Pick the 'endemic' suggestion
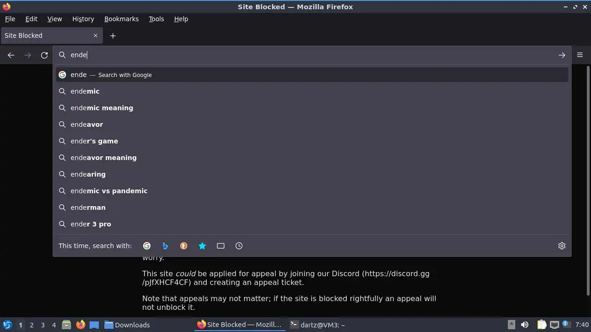This screenshot has height=332, width=591. click(312, 91)
